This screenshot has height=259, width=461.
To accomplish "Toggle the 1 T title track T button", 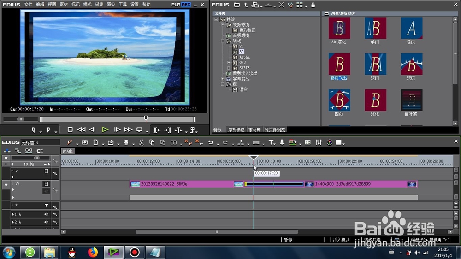I will pyautogui.click(x=46, y=205).
